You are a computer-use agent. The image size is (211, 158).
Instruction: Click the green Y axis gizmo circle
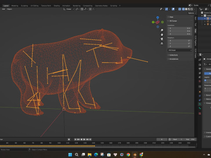pos(153,22)
